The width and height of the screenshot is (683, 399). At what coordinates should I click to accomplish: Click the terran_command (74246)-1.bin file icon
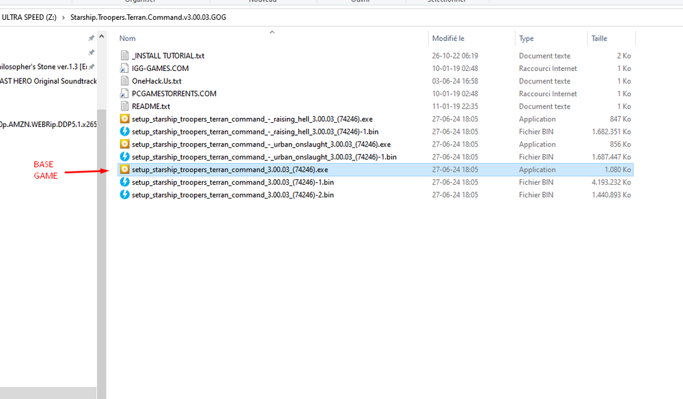[124, 182]
